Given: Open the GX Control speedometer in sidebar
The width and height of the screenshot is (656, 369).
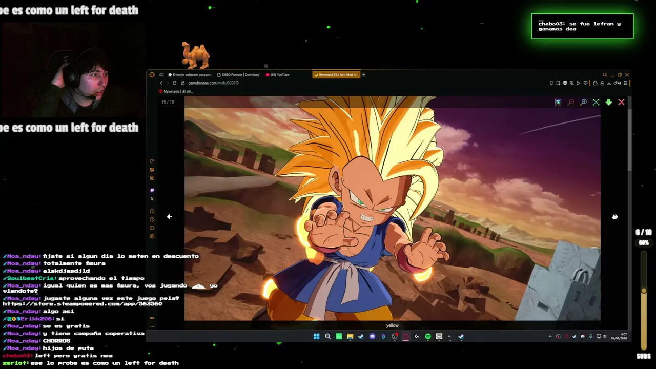Looking at the screenshot, I should tap(152, 161).
